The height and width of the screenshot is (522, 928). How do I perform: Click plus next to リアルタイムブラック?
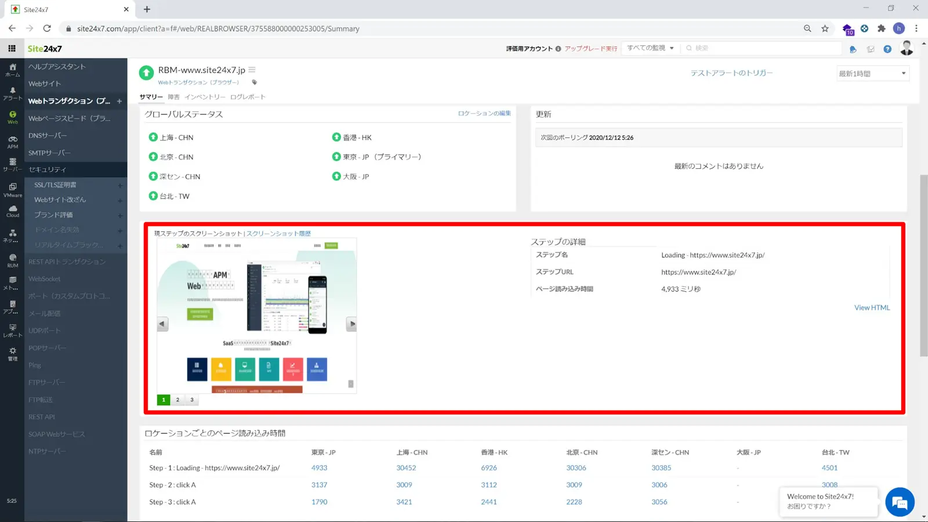click(120, 246)
